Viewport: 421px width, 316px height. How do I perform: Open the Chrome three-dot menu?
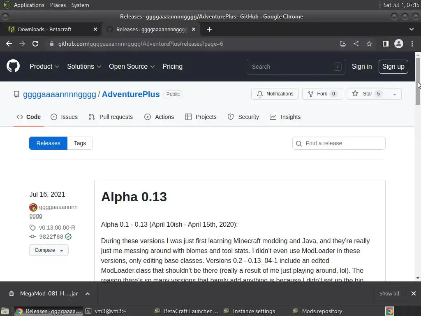(412, 44)
